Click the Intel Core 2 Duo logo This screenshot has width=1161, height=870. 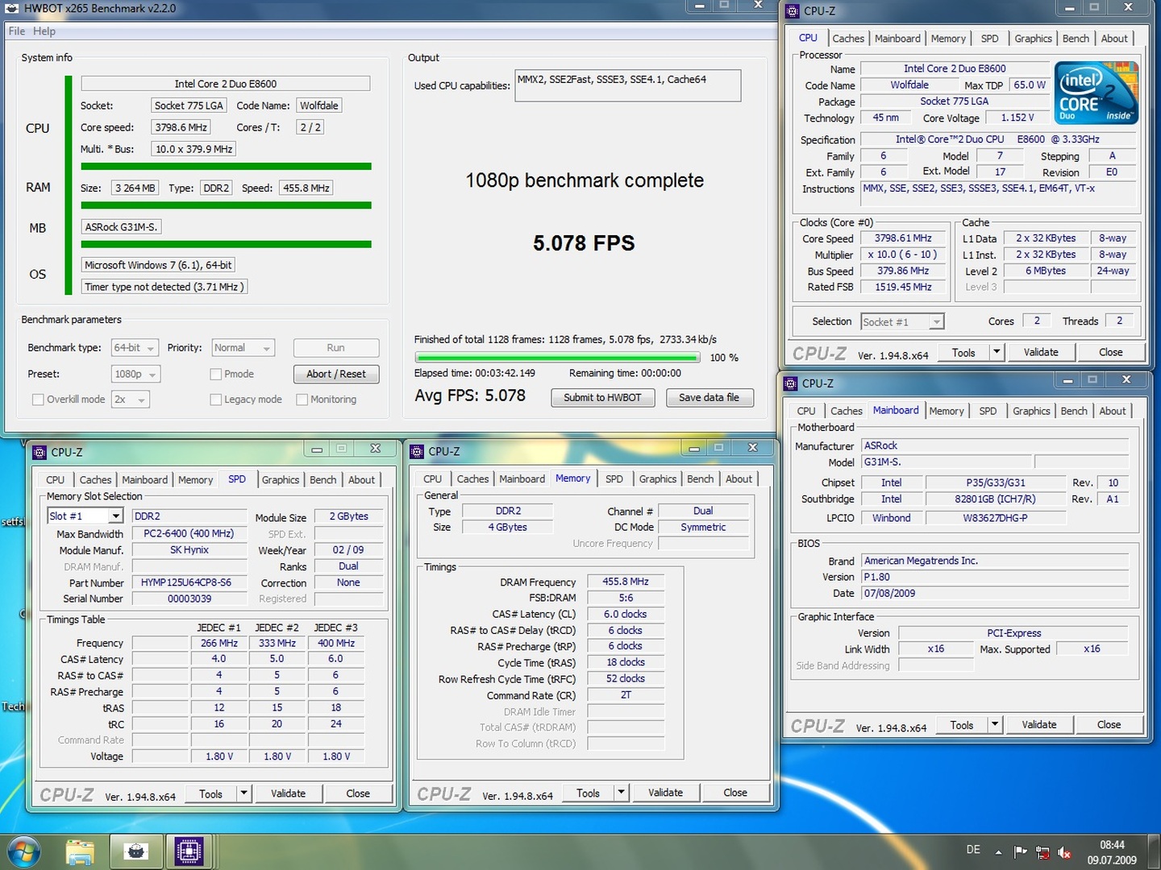pos(1096,93)
